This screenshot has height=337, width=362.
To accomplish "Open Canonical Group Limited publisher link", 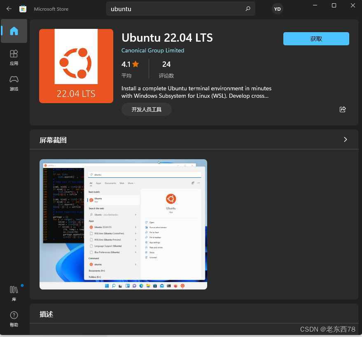I will coord(153,50).
